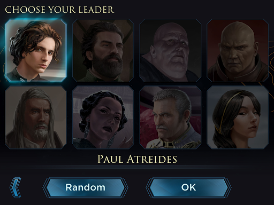Choose the elder with long gray hair
Screen dimensions: 274x205
[x=36, y=117]
